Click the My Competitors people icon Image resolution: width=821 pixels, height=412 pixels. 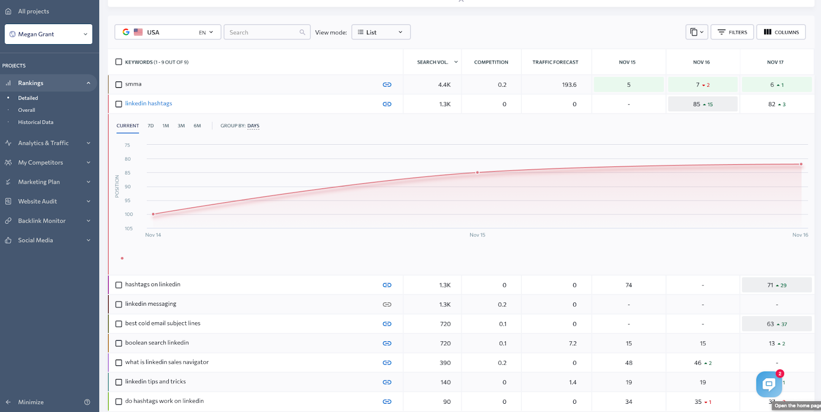tap(8, 163)
